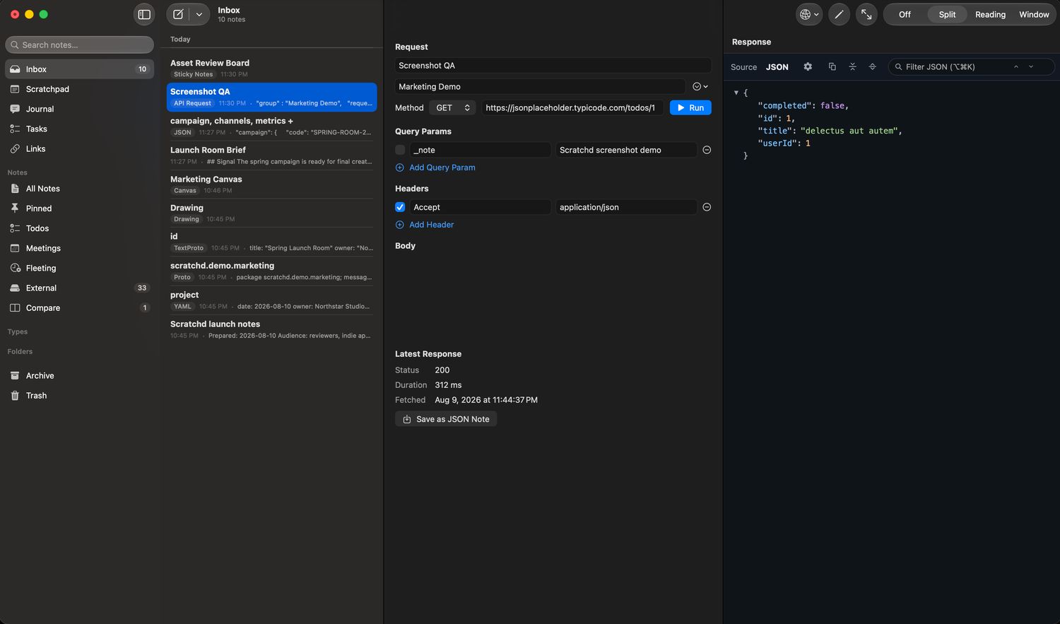Select the JSON view in Response panel
This screenshot has height=624, width=1060.
point(777,67)
